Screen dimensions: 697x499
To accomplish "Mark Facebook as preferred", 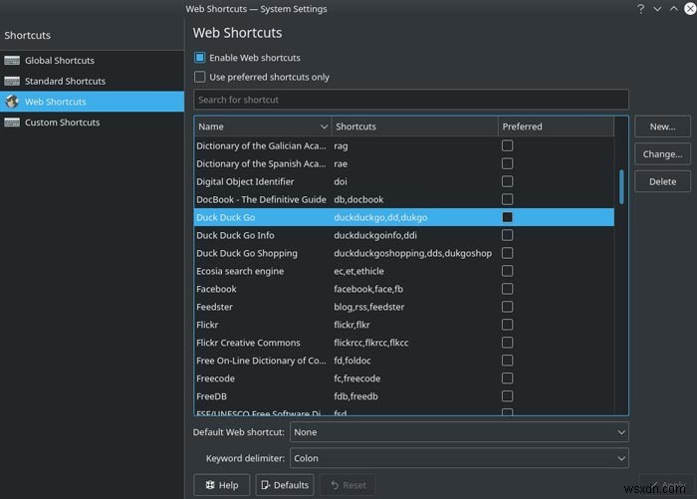I will pyautogui.click(x=507, y=289).
